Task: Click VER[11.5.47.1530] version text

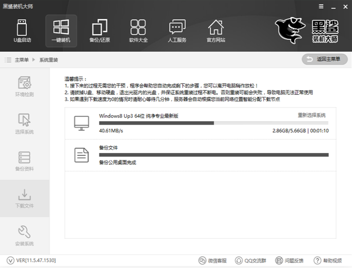Action: click(36, 260)
